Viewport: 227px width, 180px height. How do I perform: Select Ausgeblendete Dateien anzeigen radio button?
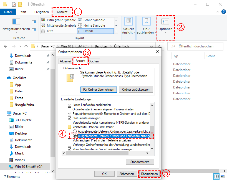tap(74, 136)
